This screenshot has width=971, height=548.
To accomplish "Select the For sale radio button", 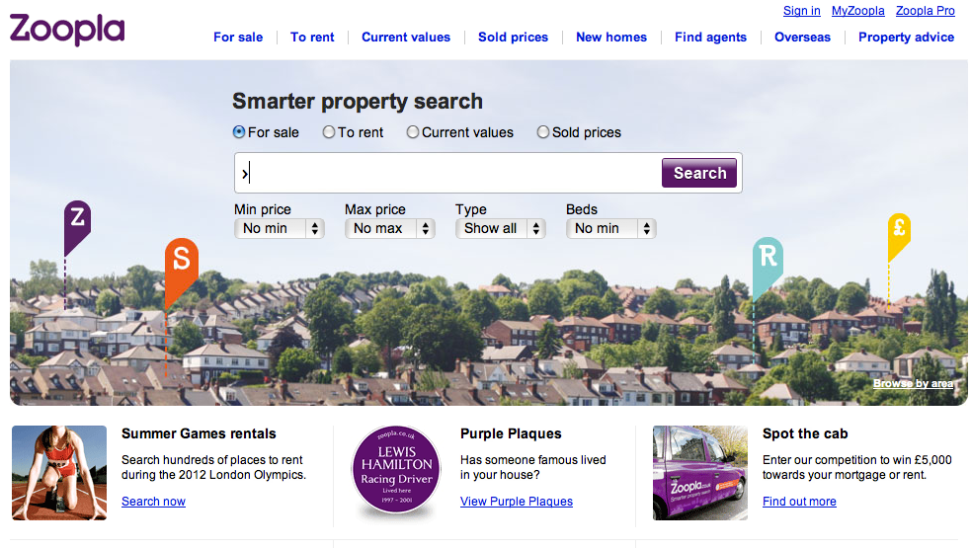I will (239, 132).
